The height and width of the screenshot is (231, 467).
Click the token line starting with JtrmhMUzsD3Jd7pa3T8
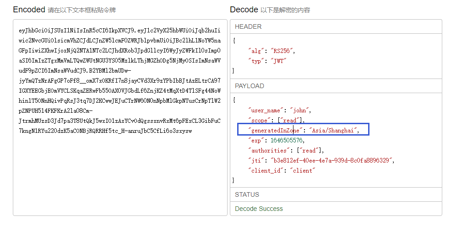(x=120, y=121)
